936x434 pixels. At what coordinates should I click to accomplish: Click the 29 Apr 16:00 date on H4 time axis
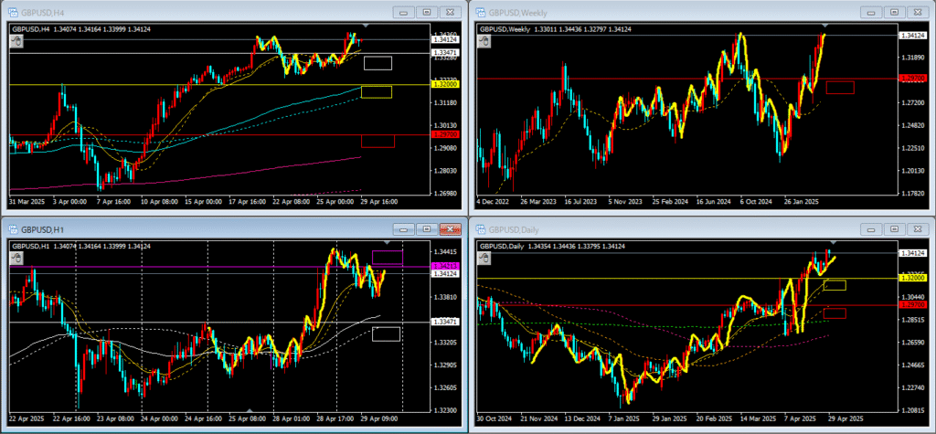[x=379, y=202]
